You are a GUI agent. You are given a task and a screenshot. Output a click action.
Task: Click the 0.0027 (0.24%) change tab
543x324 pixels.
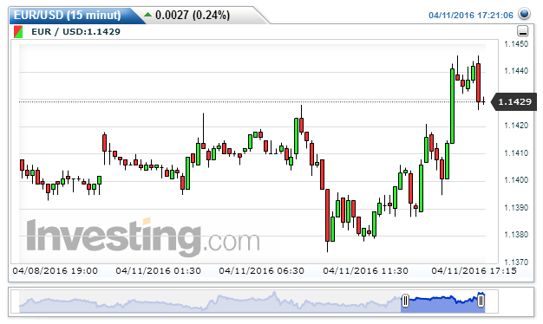click(x=193, y=16)
